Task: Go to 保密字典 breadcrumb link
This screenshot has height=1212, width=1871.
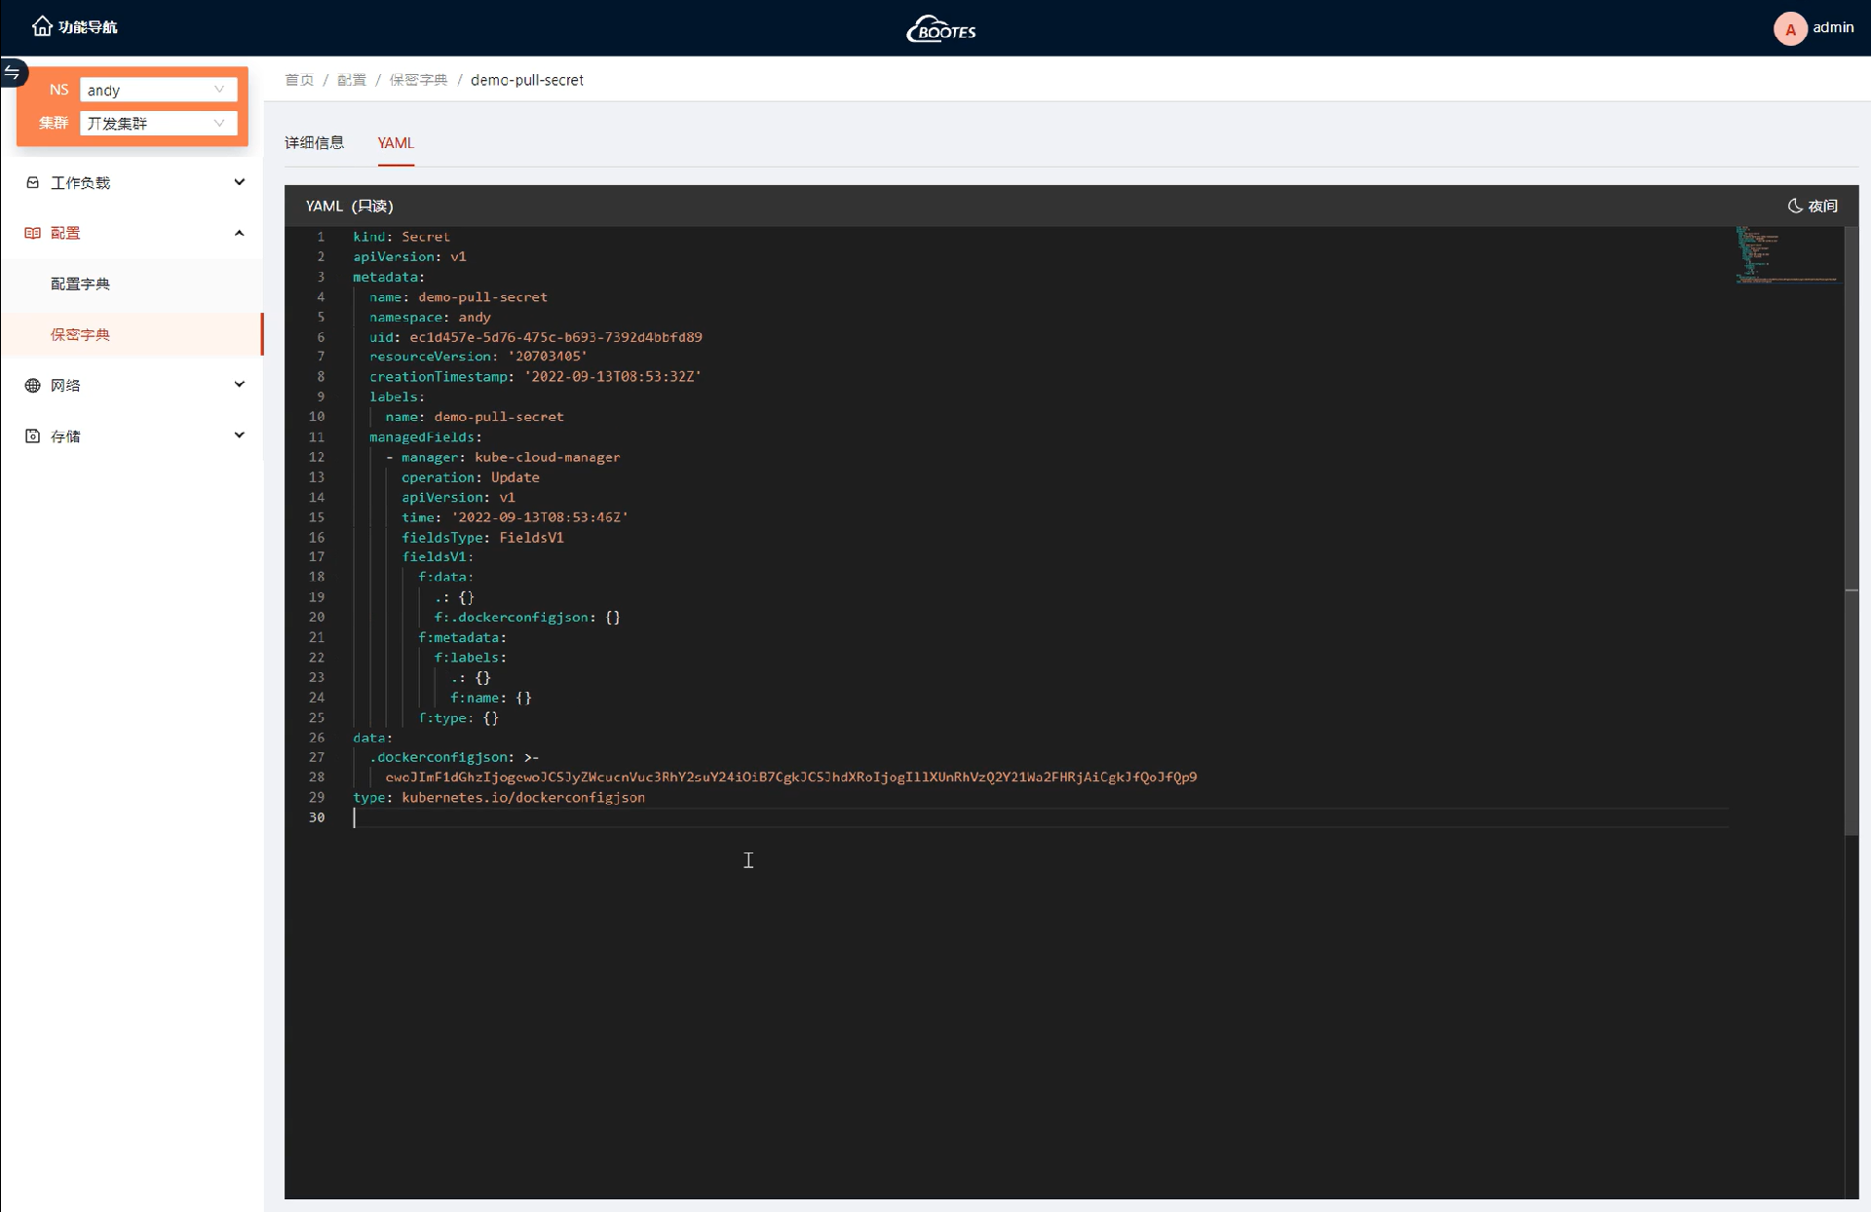Action: coord(418,80)
